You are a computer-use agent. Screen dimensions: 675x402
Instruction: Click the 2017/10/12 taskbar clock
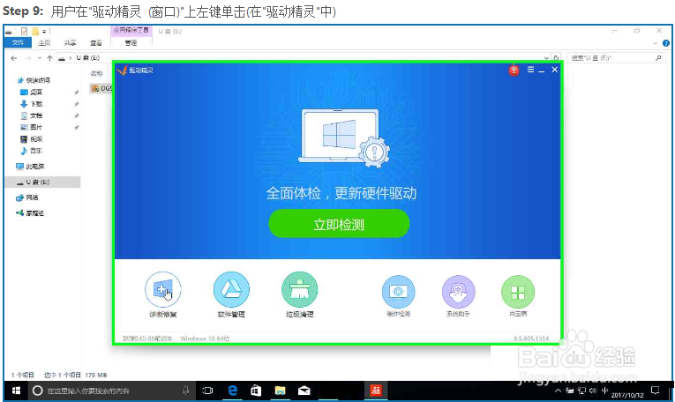(x=627, y=395)
